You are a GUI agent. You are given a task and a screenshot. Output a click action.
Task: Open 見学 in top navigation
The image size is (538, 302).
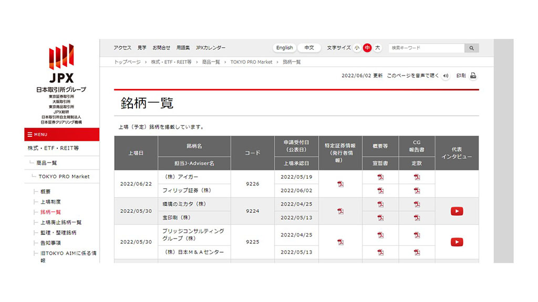[142, 48]
